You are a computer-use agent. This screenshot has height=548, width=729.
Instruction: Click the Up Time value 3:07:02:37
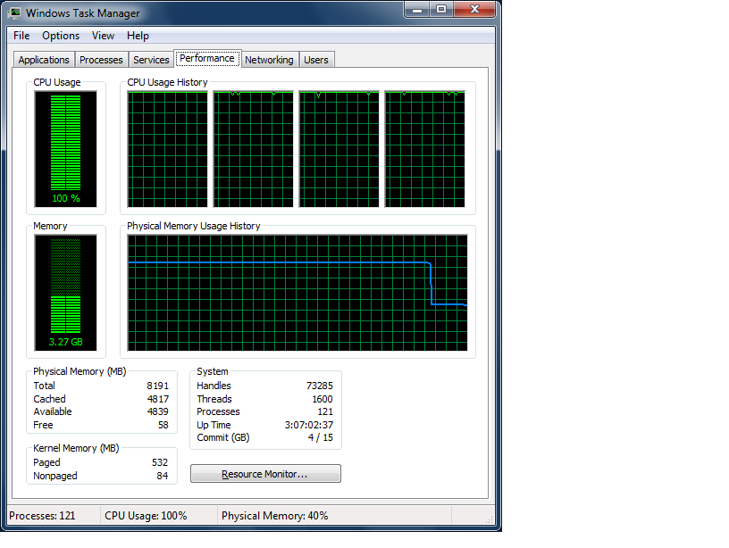tap(309, 425)
